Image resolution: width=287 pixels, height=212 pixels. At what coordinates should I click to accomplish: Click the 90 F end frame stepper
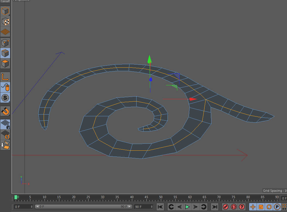pos(152,207)
